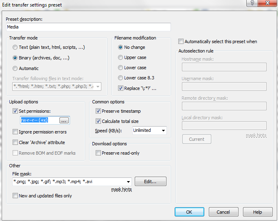
Task: Select Automatic transfer mode
Action: pyautogui.click(x=15, y=68)
